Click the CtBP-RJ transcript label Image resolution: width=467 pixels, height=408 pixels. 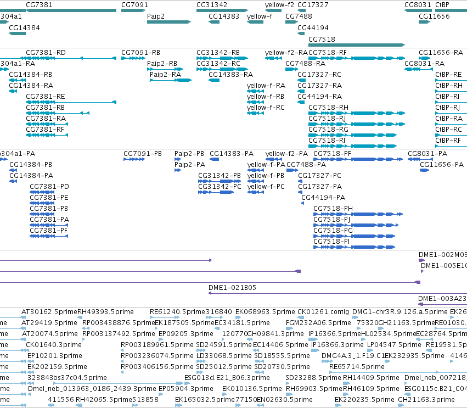pyautogui.click(x=447, y=108)
